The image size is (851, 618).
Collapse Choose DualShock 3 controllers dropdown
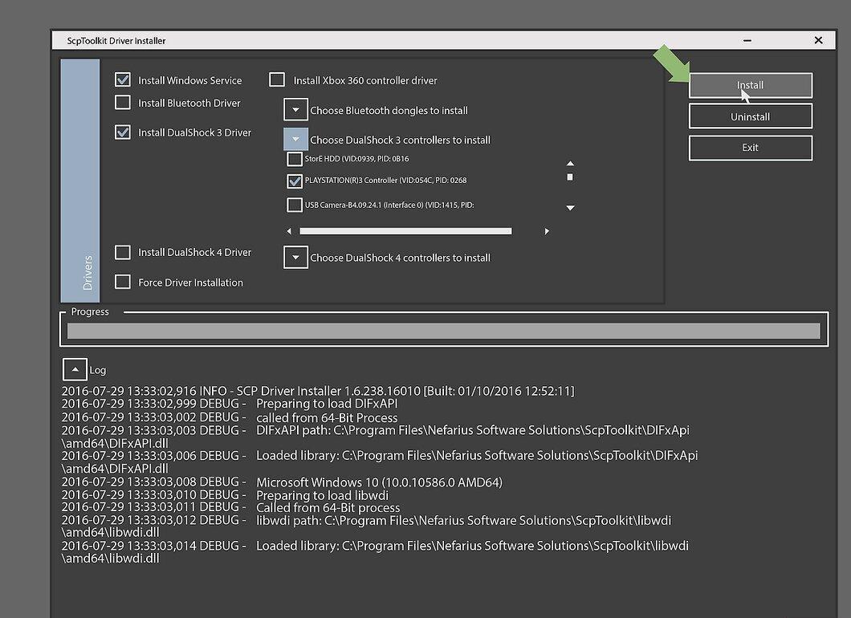(x=295, y=140)
